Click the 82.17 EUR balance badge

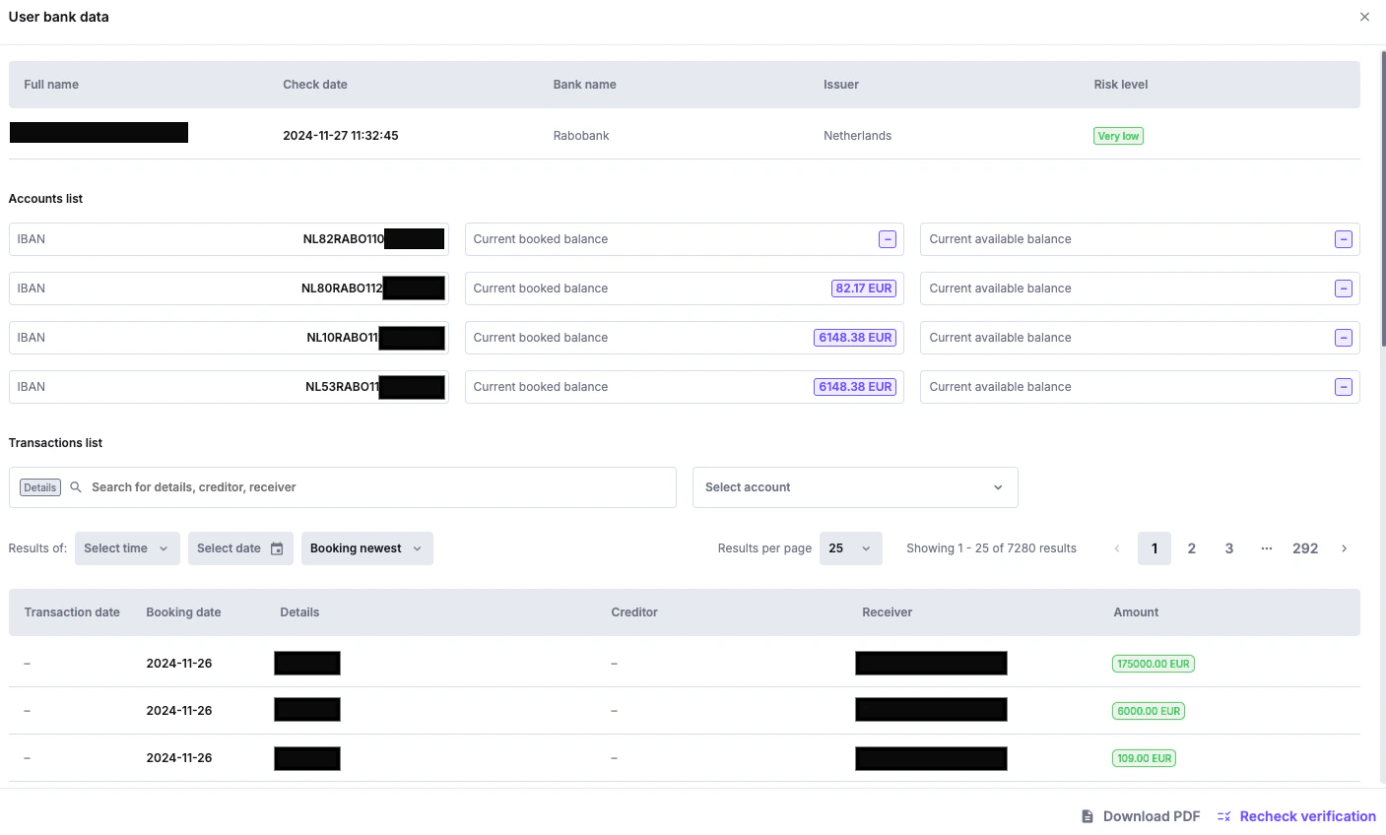tap(864, 289)
